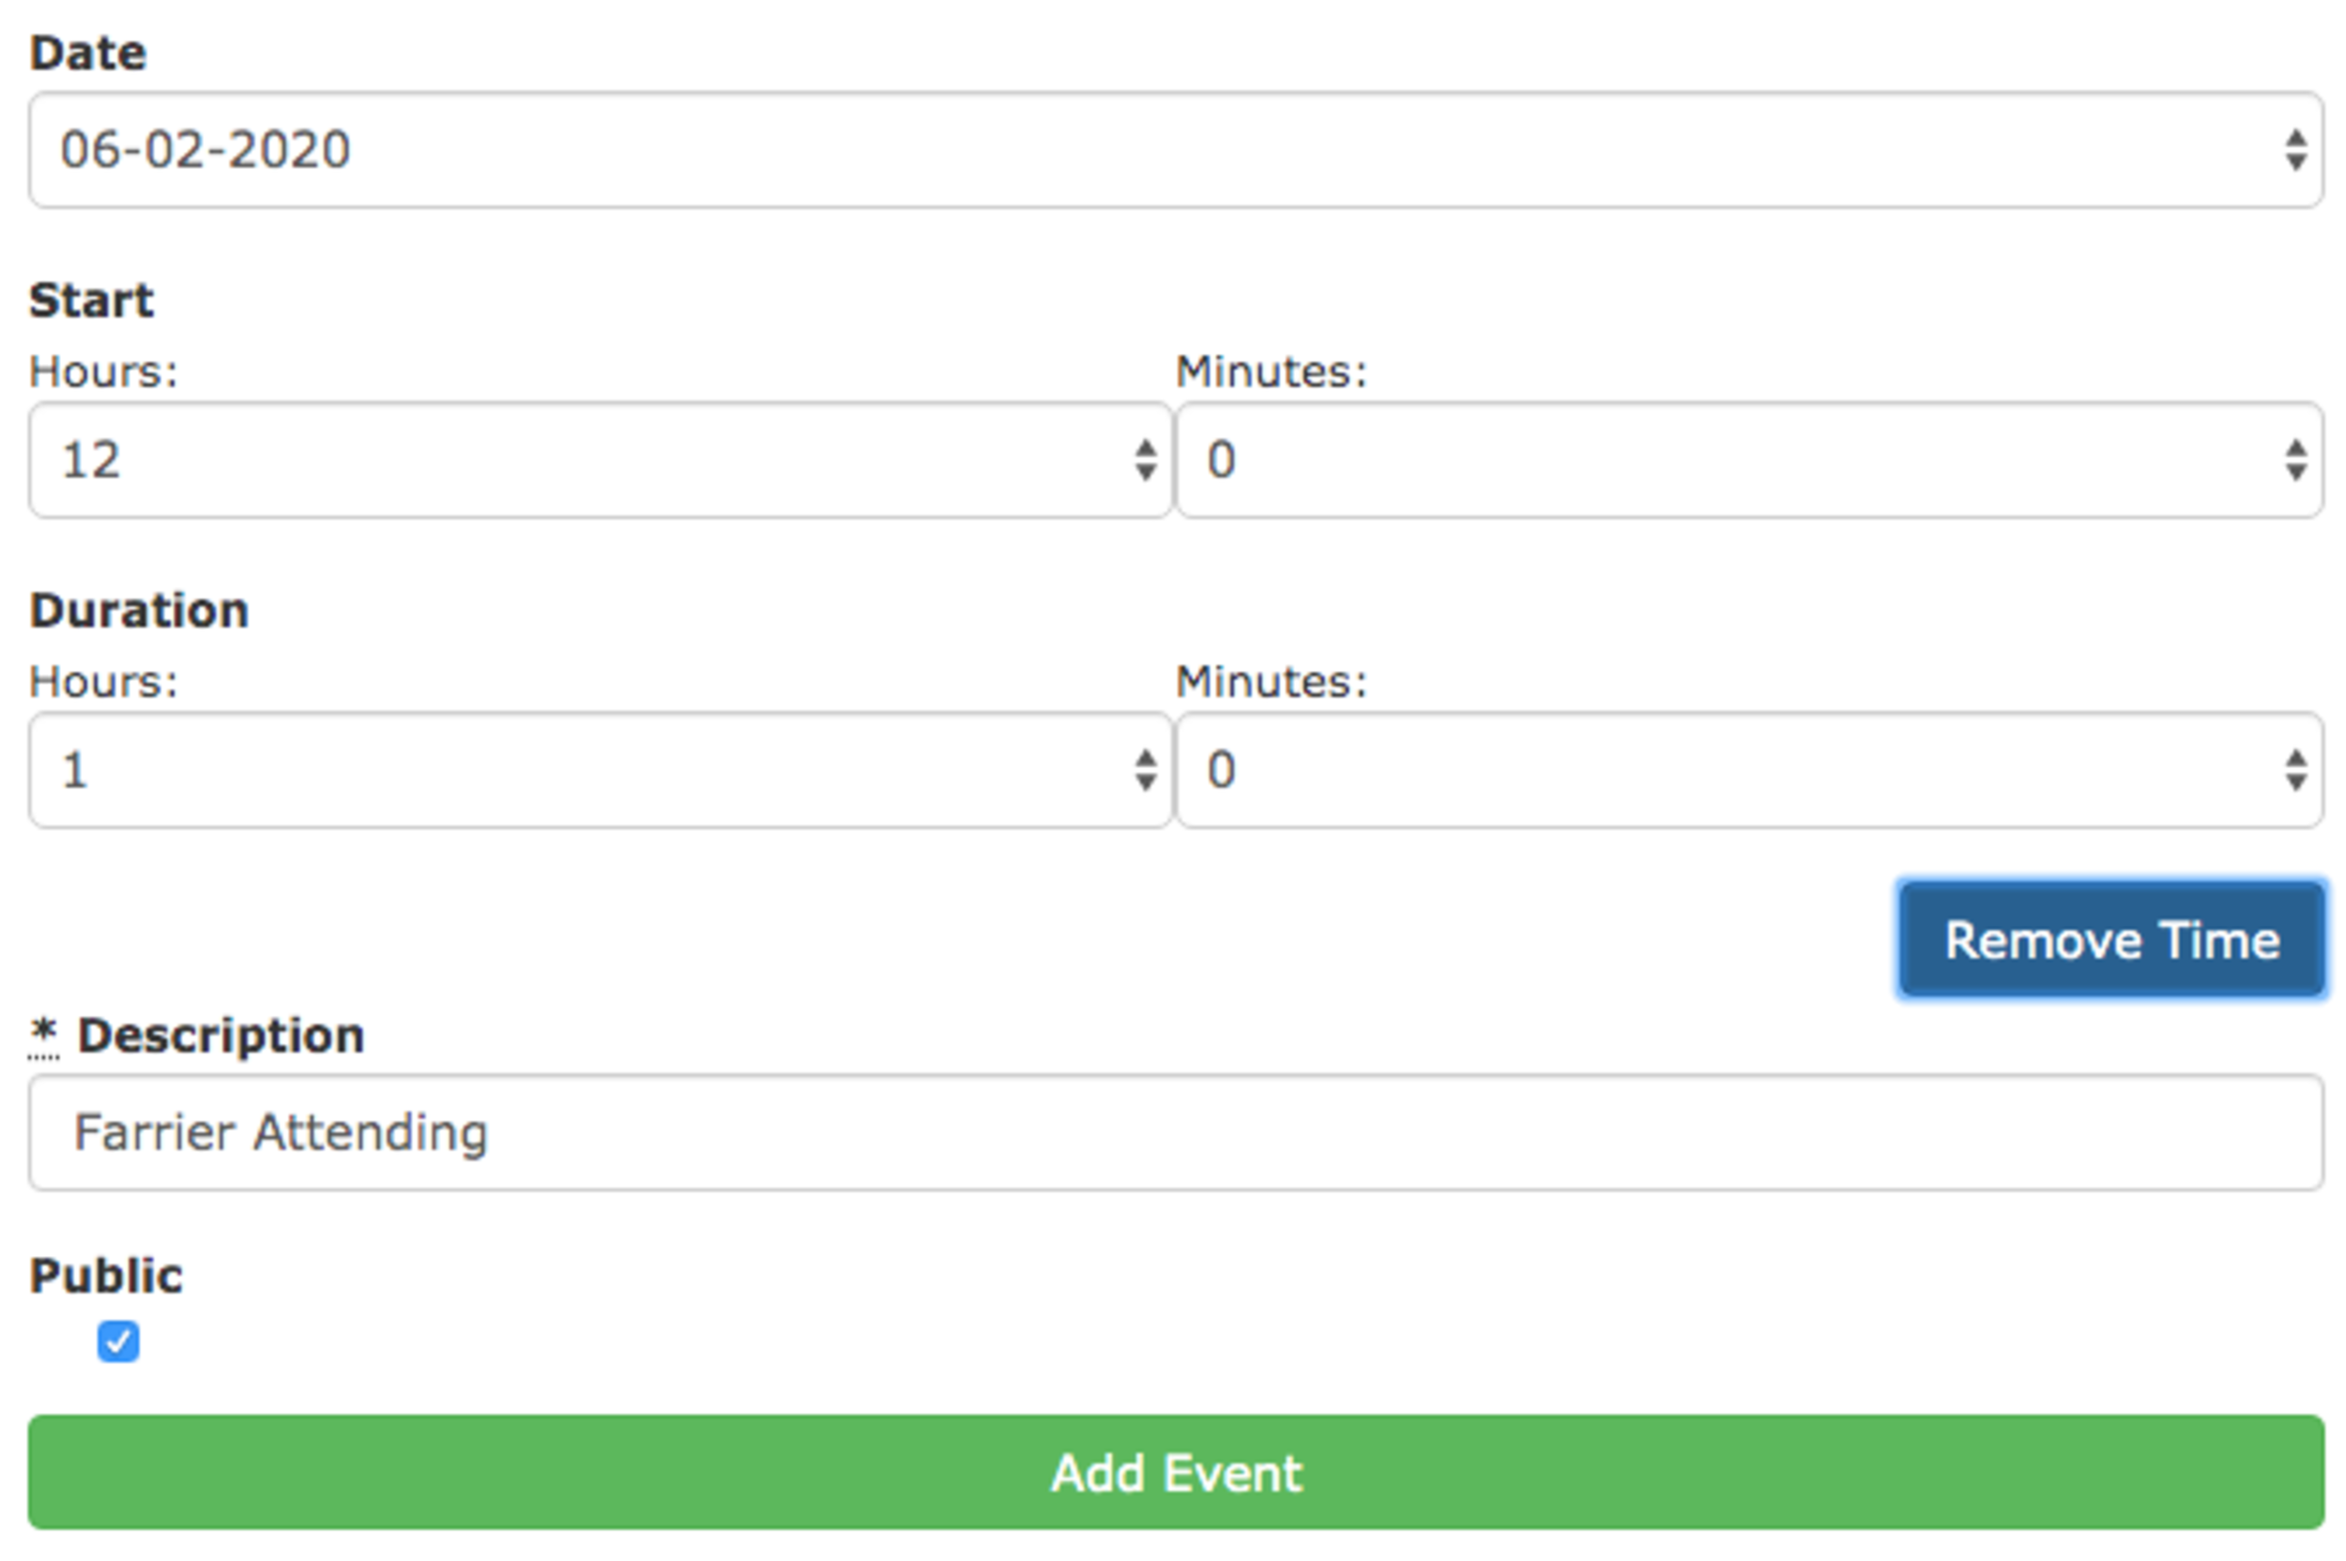
Task: Submit with the Add Event button
Action: (x=1175, y=1471)
